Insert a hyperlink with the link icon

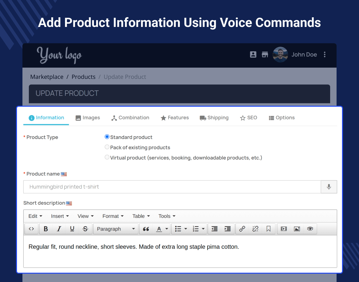click(242, 229)
